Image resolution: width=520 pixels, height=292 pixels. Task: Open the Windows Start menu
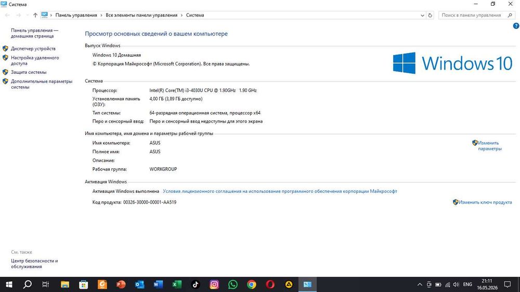click(x=9, y=284)
